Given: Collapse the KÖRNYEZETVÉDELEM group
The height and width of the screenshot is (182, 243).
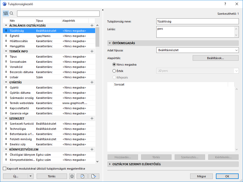Looking at the screenshot, I should pyautogui.click(x=6, y=149).
